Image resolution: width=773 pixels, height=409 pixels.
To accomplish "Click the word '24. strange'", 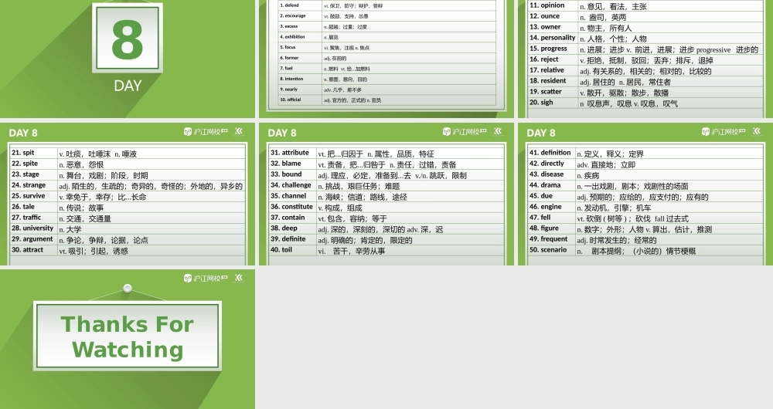I will tap(28, 185).
